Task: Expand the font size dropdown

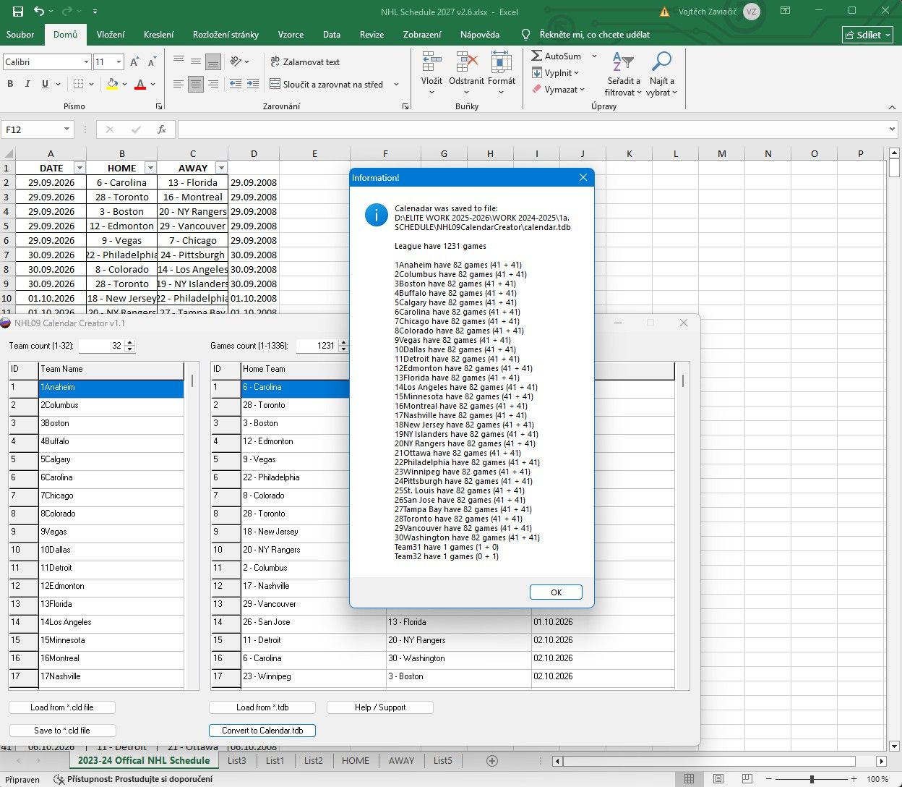Action: coord(119,62)
